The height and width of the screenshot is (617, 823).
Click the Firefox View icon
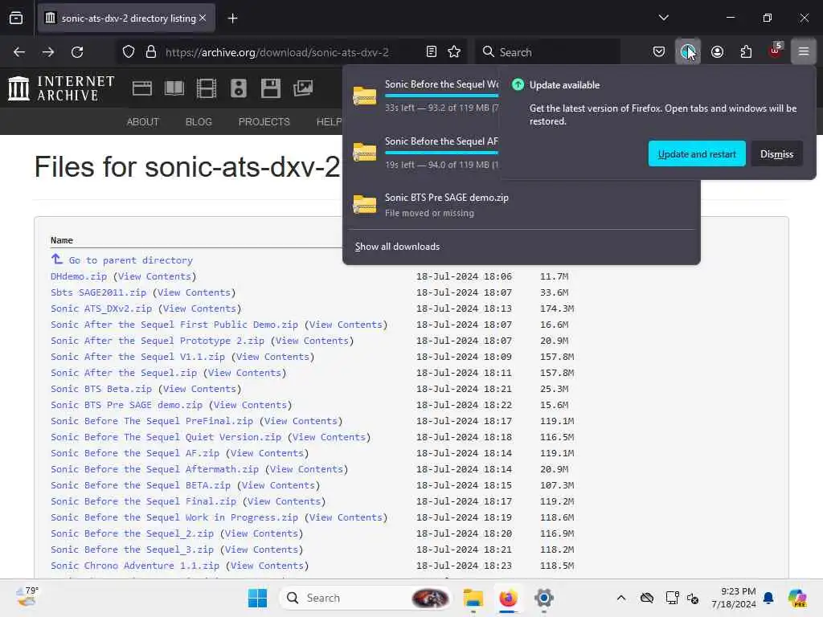pos(16,18)
